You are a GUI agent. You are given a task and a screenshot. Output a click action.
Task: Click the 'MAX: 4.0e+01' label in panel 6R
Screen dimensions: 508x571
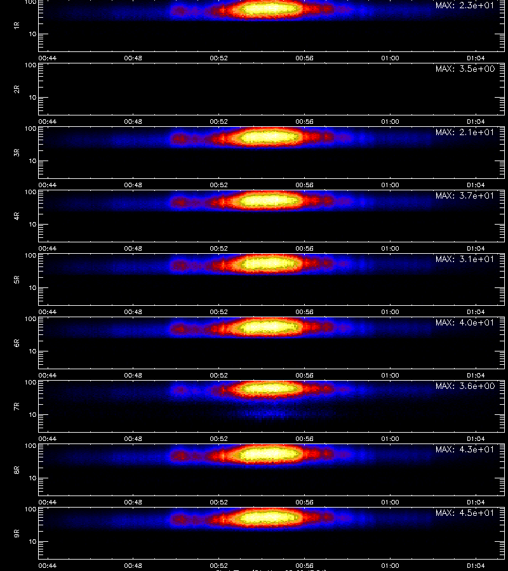coord(465,323)
